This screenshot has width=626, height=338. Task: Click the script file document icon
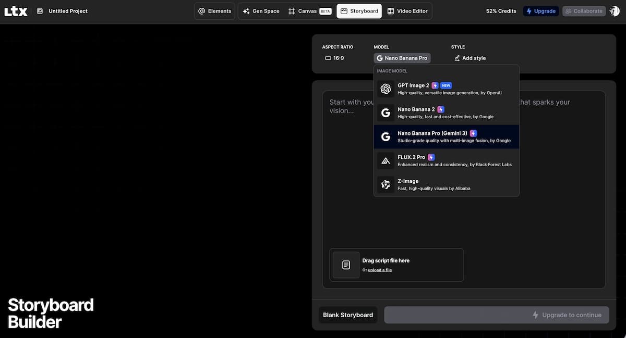point(346,265)
